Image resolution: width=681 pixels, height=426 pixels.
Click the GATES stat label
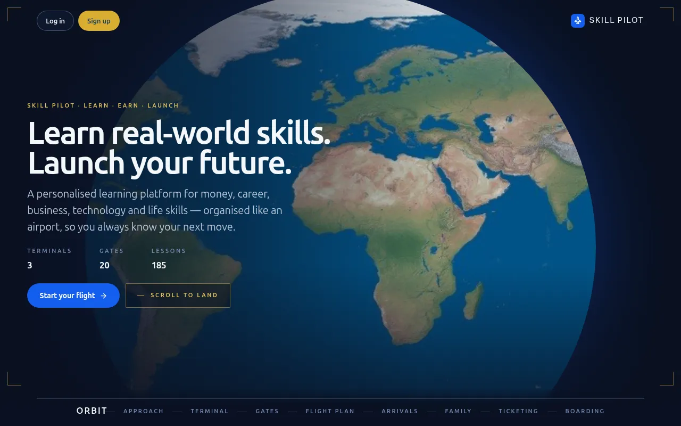[112, 251]
